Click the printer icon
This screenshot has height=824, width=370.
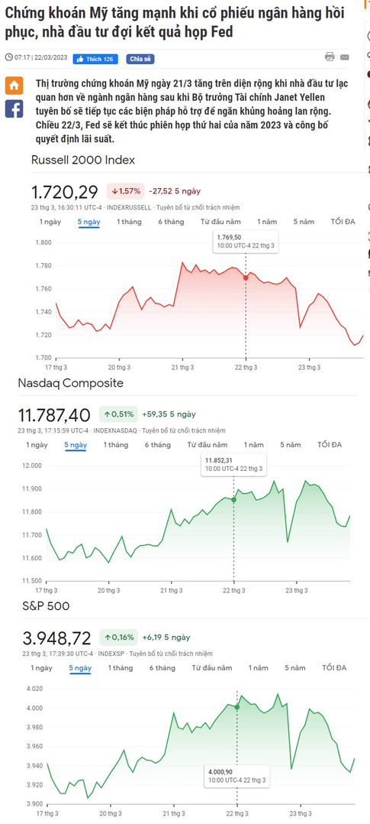pos(330,57)
